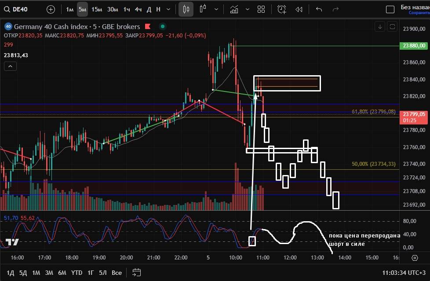Open the go-to-date calendar icon

point(136,273)
